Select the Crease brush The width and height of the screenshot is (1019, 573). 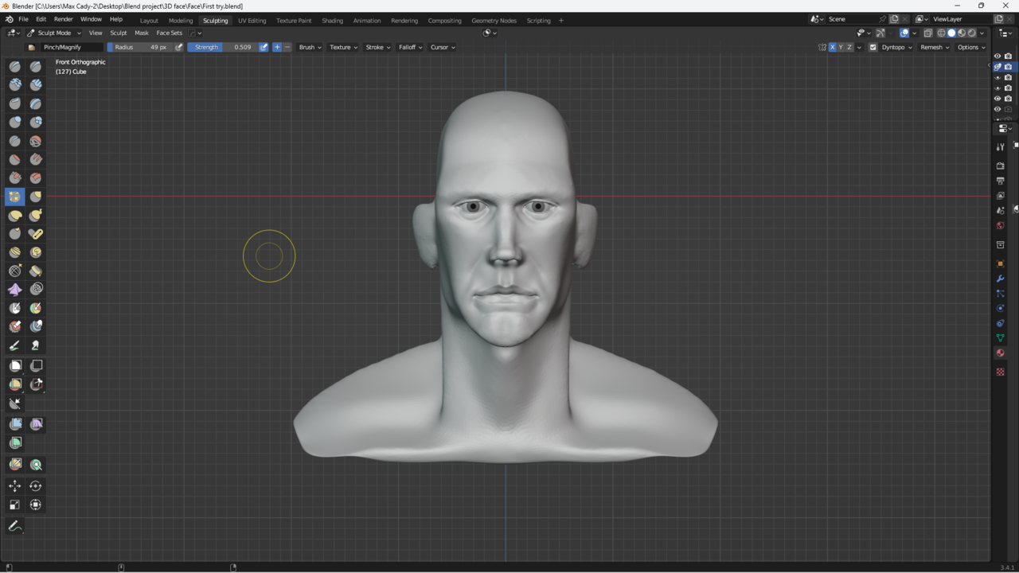click(15, 141)
